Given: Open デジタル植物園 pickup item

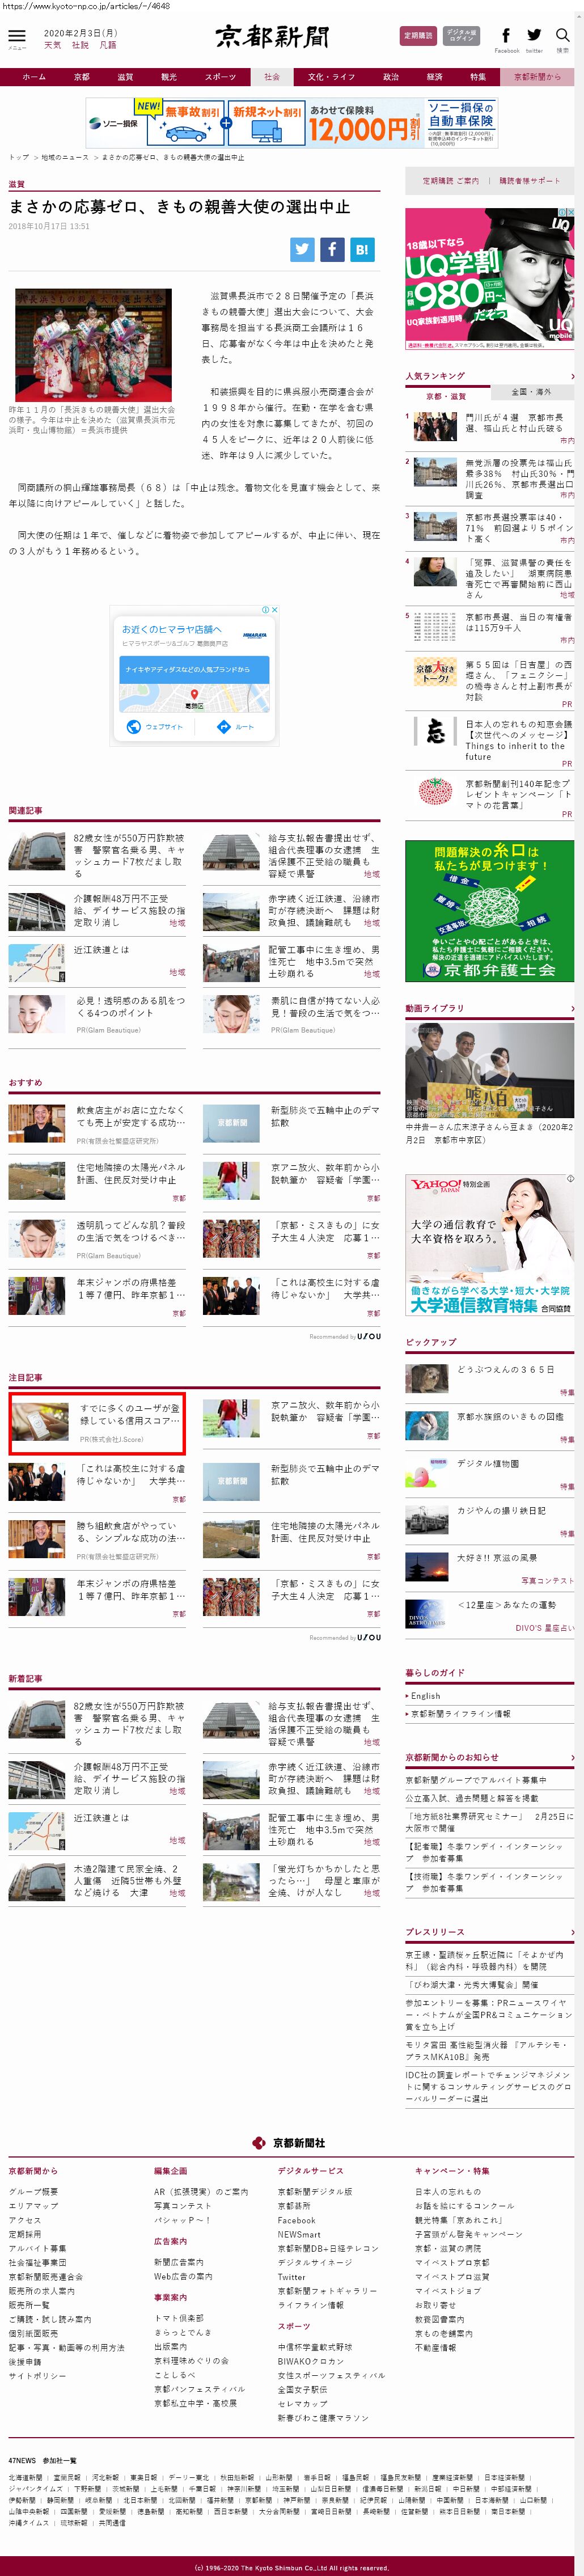Looking at the screenshot, I should coord(488,1463).
